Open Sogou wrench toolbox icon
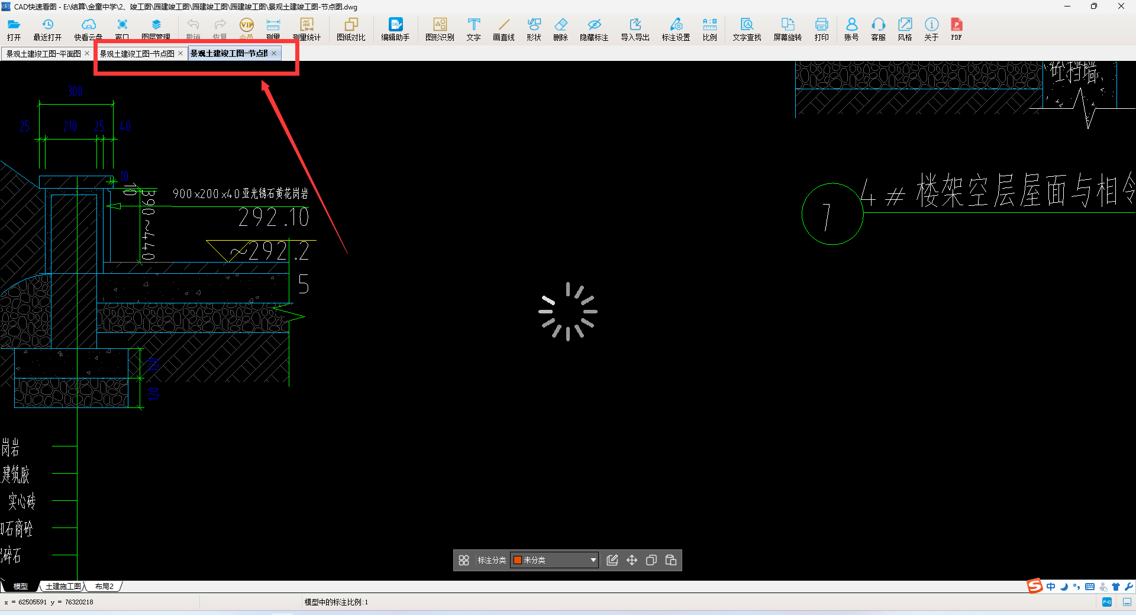1136x615 pixels. [x=1129, y=587]
